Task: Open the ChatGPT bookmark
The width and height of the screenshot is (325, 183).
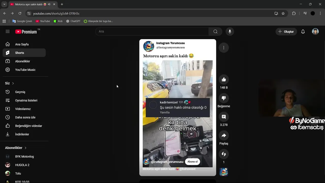Action: coord(73,21)
